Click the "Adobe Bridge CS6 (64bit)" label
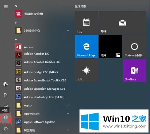 pos(41,72)
